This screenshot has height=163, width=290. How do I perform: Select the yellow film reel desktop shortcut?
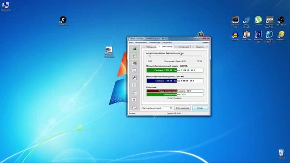click(x=281, y=36)
